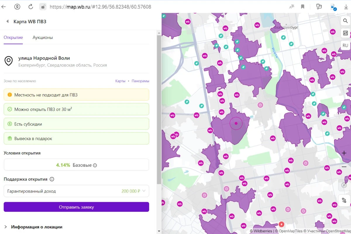
Task: Open the password manager icon
Action: click(x=319, y=6)
